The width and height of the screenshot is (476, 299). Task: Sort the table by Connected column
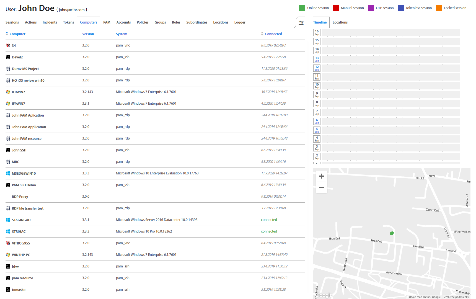pyautogui.click(x=273, y=34)
